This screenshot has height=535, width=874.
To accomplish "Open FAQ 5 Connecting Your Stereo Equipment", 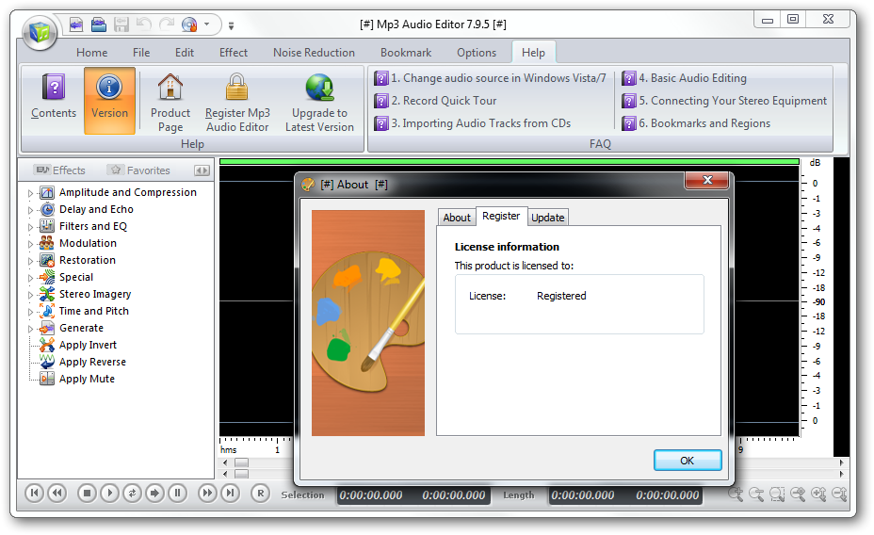I will pyautogui.click(x=724, y=101).
